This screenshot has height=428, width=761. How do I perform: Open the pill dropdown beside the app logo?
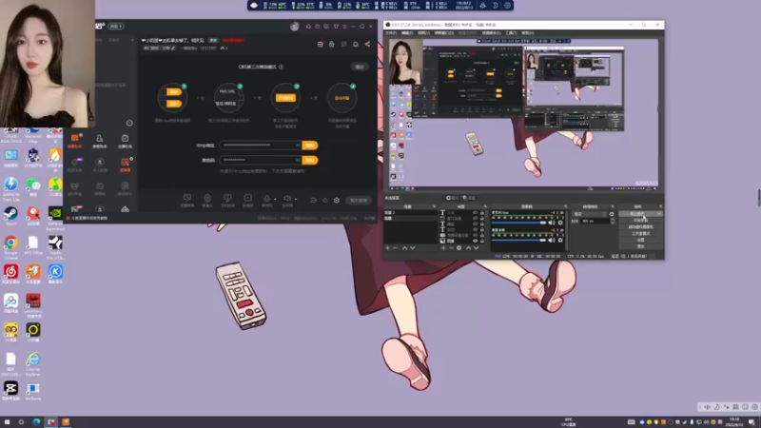click(x=116, y=27)
